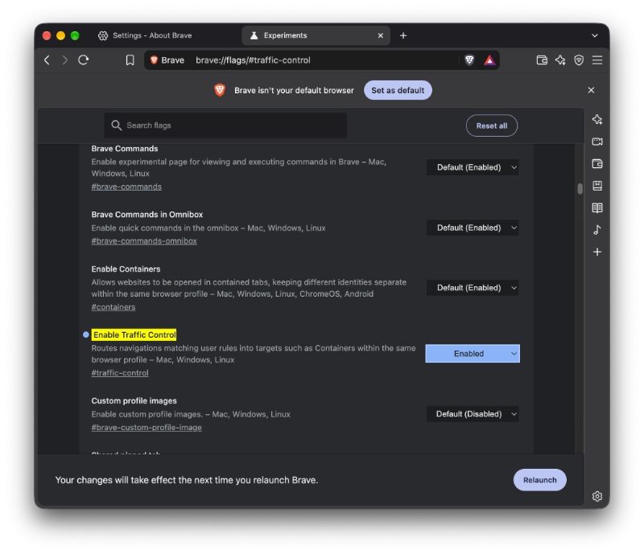Open the Enable Traffic Control dropdown
The width and height of the screenshot is (644, 554).
pyautogui.click(x=473, y=353)
